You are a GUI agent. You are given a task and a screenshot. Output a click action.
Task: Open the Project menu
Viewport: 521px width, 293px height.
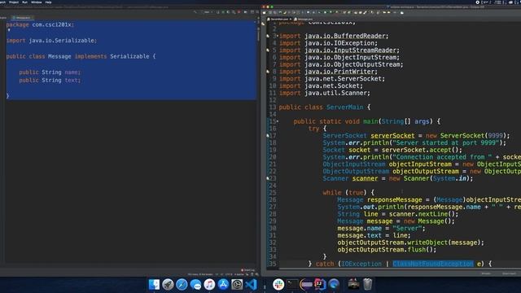[x=14, y=2]
